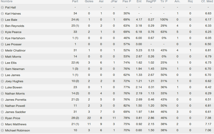Open Michael Robinson's info icon
This screenshot has width=214, height=134.
tap(2, 130)
